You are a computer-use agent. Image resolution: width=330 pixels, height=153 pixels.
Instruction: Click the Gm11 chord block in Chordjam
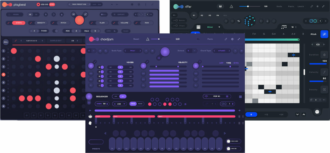point(196,116)
